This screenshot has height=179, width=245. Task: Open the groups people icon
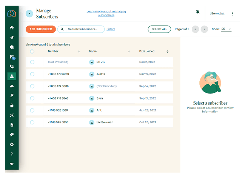[x=12, y=86]
